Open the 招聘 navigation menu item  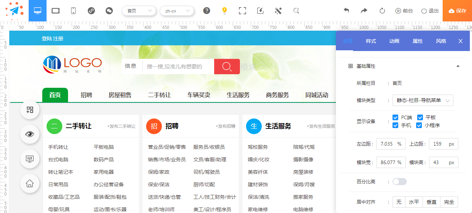point(86,95)
